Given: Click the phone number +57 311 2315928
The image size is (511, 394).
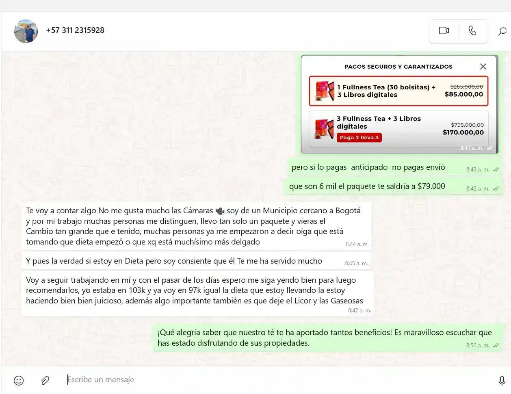Looking at the screenshot, I should (75, 30).
